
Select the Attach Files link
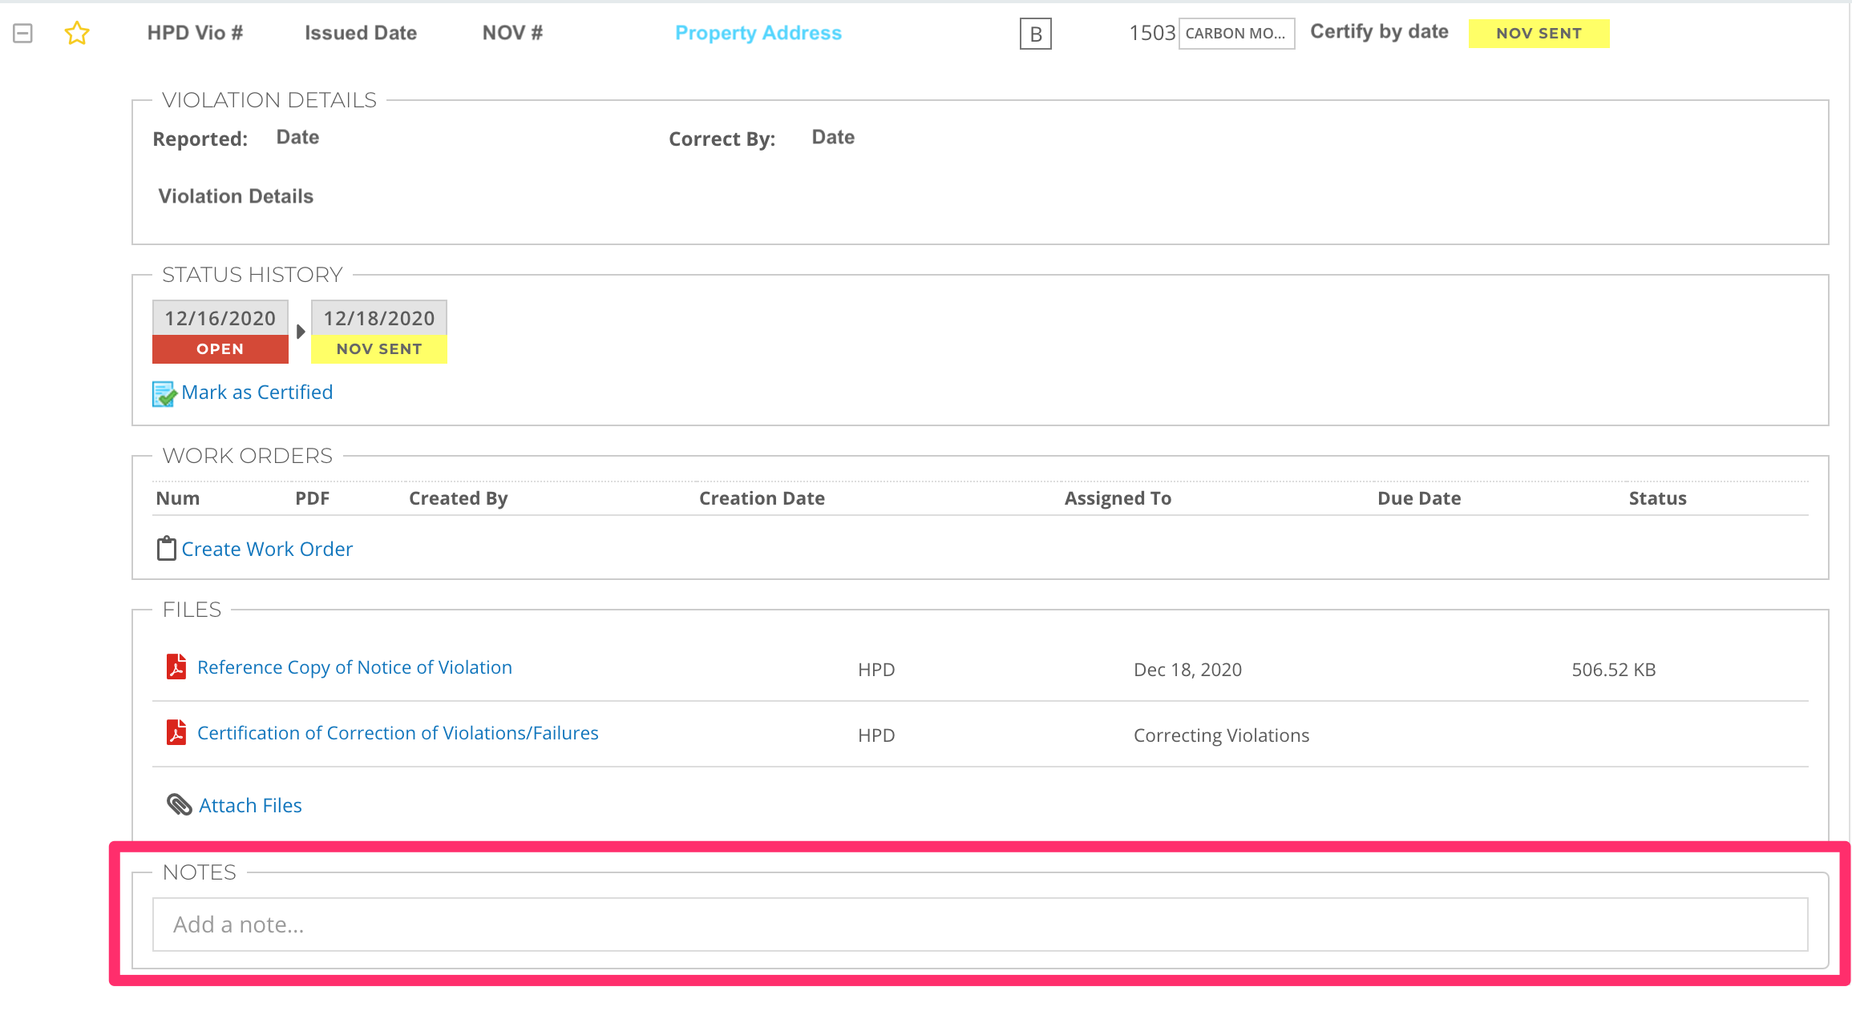tap(250, 805)
